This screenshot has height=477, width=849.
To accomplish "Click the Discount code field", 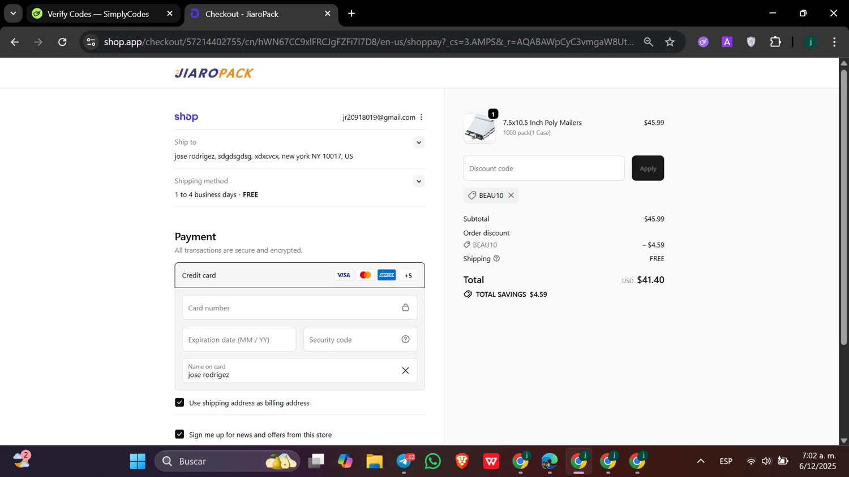I will pyautogui.click(x=544, y=168).
